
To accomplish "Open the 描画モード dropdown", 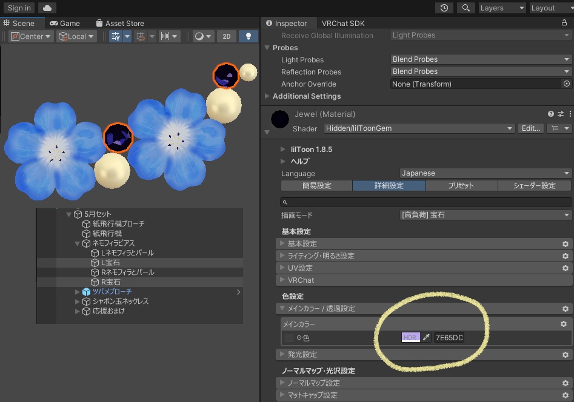I will tap(486, 215).
